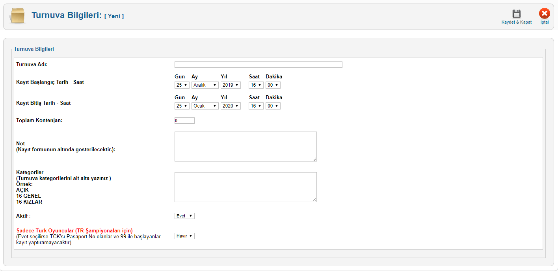Open the 2020 year dropdown

[x=231, y=106]
